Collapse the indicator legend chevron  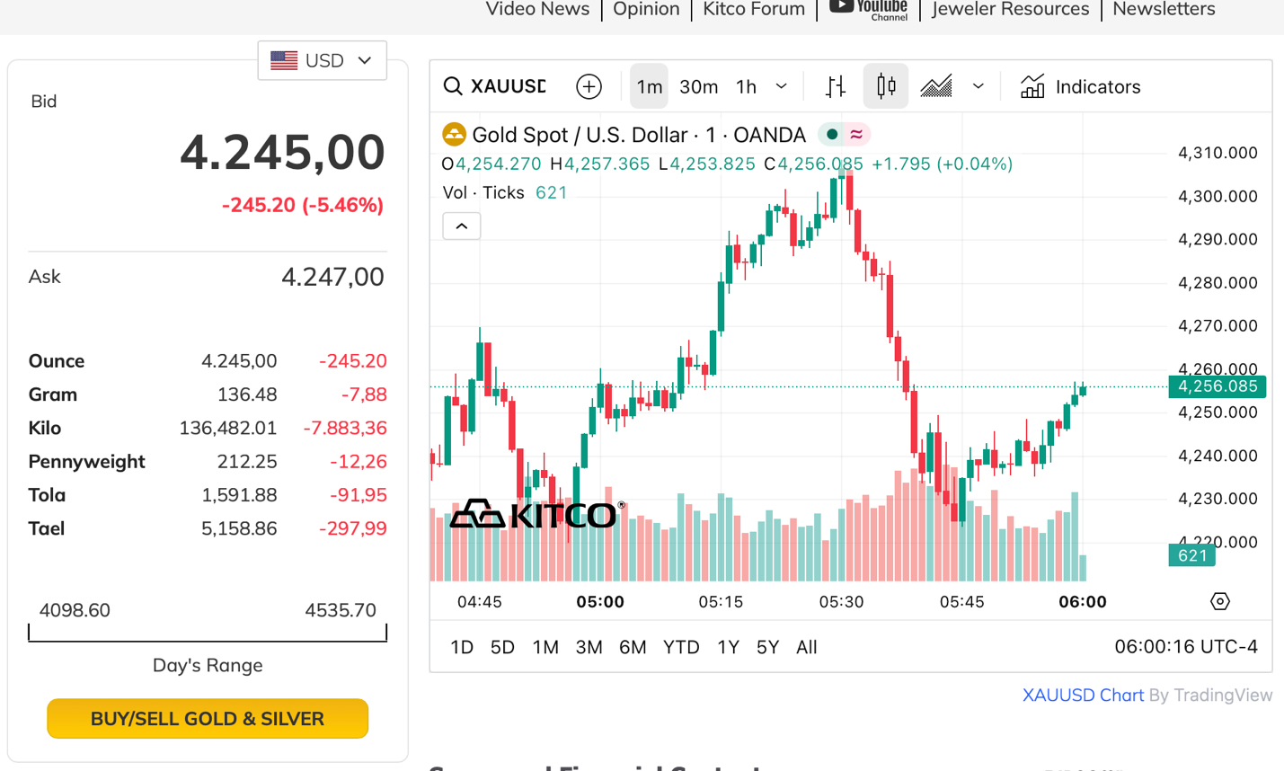(462, 226)
